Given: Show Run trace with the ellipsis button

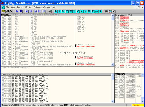Looking at the screenshot, I should [97, 11].
